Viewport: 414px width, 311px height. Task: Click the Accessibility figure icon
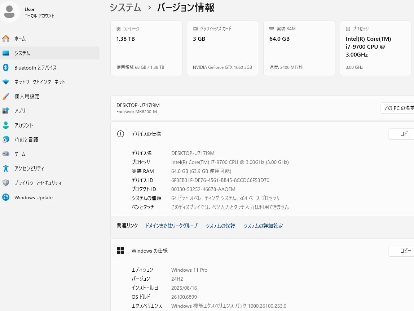coord(6,168)
